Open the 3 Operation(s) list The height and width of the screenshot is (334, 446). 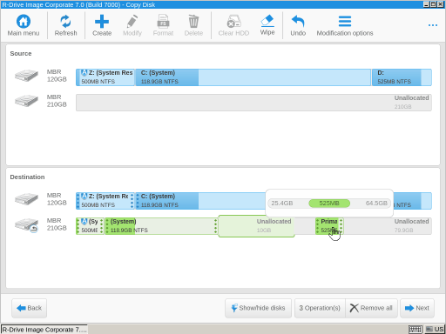tap(320, 308)
